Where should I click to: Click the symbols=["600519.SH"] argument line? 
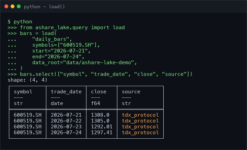(x=66, y=45)
